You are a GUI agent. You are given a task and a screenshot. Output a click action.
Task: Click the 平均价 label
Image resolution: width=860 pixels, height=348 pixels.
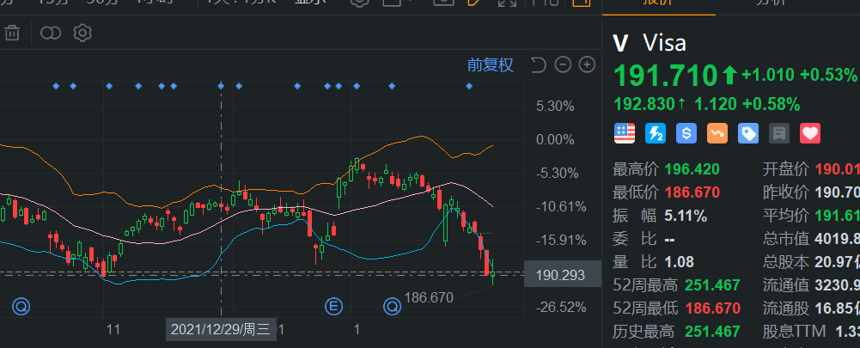pos(785,216)
